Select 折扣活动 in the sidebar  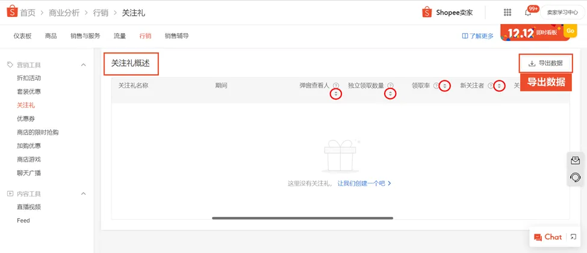[29, 78]
